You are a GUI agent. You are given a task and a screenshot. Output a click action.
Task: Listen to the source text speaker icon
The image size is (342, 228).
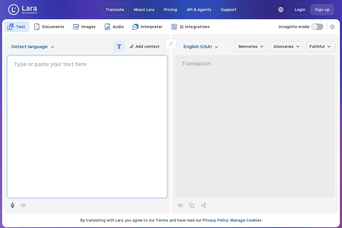[23, 205]
